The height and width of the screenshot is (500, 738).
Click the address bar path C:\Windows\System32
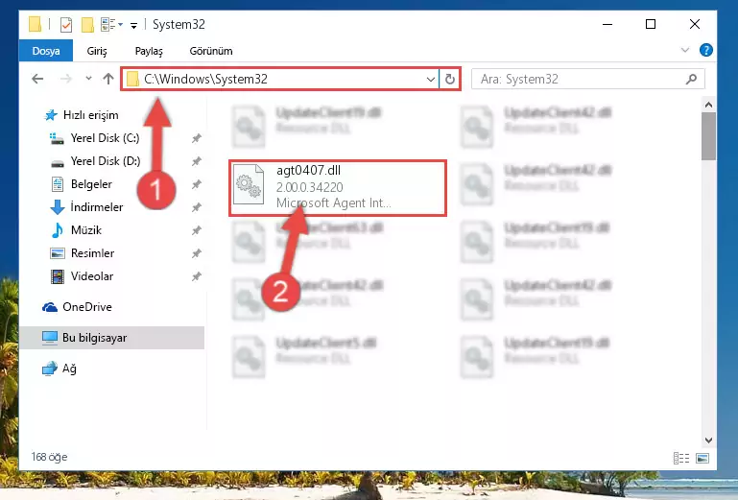(x=206, y=79)
